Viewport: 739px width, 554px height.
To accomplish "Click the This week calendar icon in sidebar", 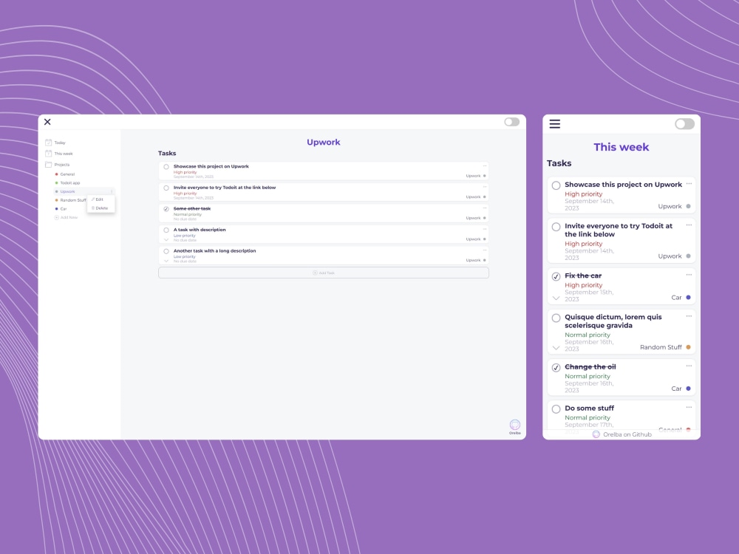I will point(48,154).
